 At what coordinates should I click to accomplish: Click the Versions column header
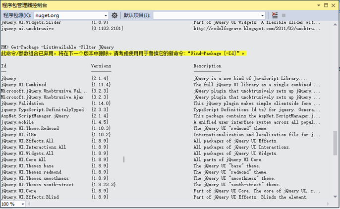pyautogui.click(x=101, y=66)
